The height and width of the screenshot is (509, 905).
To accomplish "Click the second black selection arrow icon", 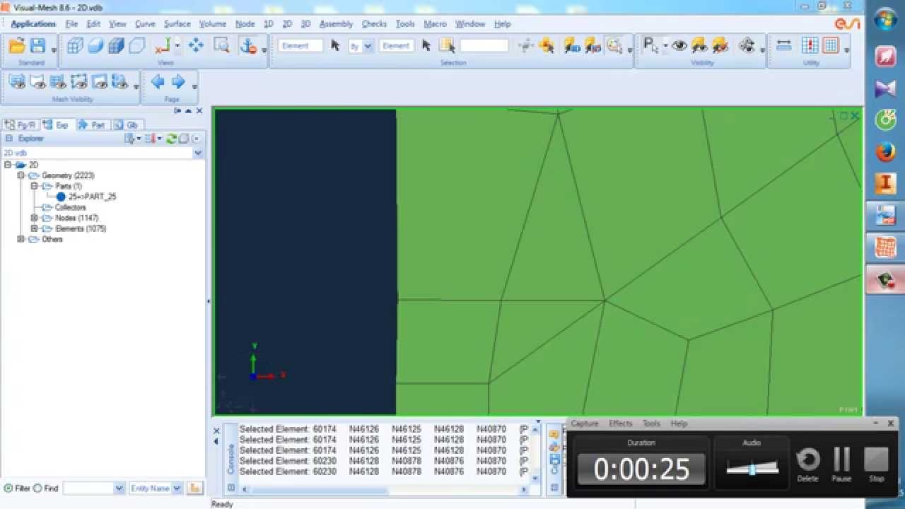I will tap(426, 45).
